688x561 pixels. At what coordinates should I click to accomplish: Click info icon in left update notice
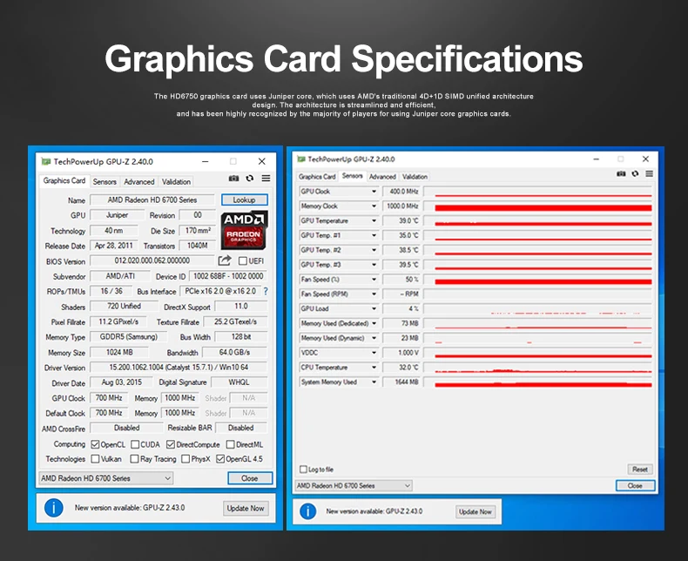tap(53, 508)
